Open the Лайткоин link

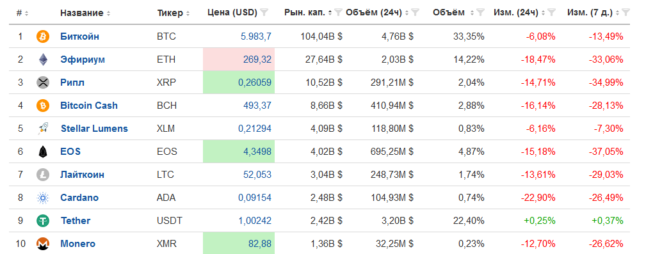(83, 174)
